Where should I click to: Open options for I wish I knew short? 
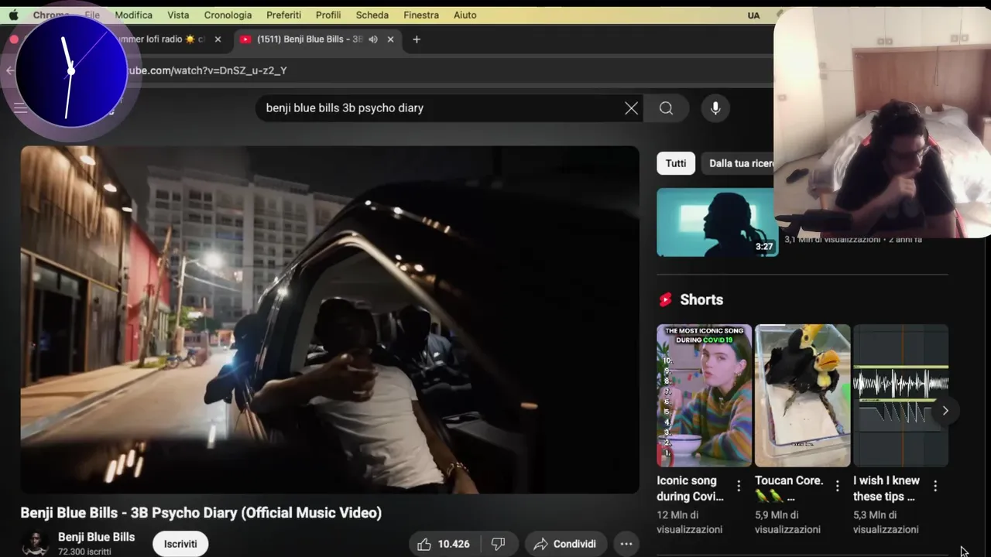(x=935, y=486)
